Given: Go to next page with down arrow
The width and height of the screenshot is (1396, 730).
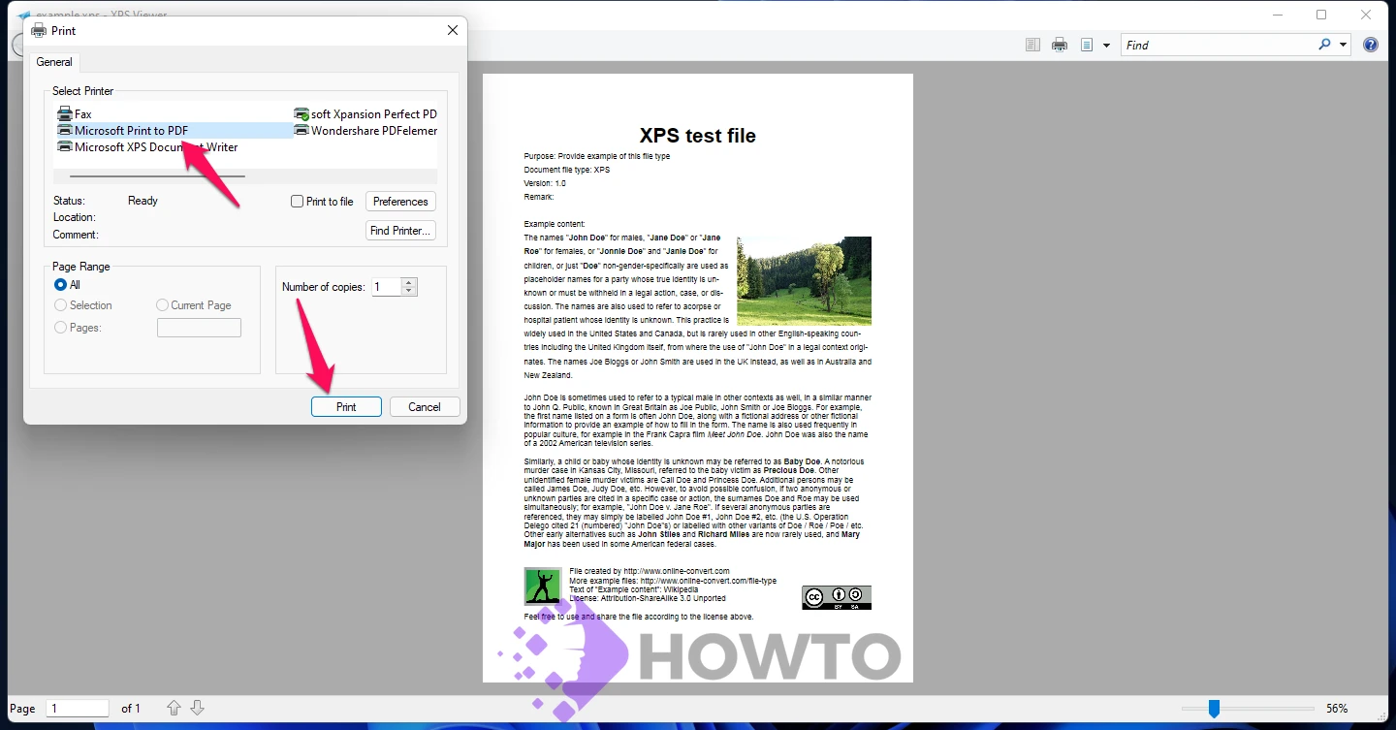Looking at the screenshot, I should pyautogui.click(x=197, y=709).
